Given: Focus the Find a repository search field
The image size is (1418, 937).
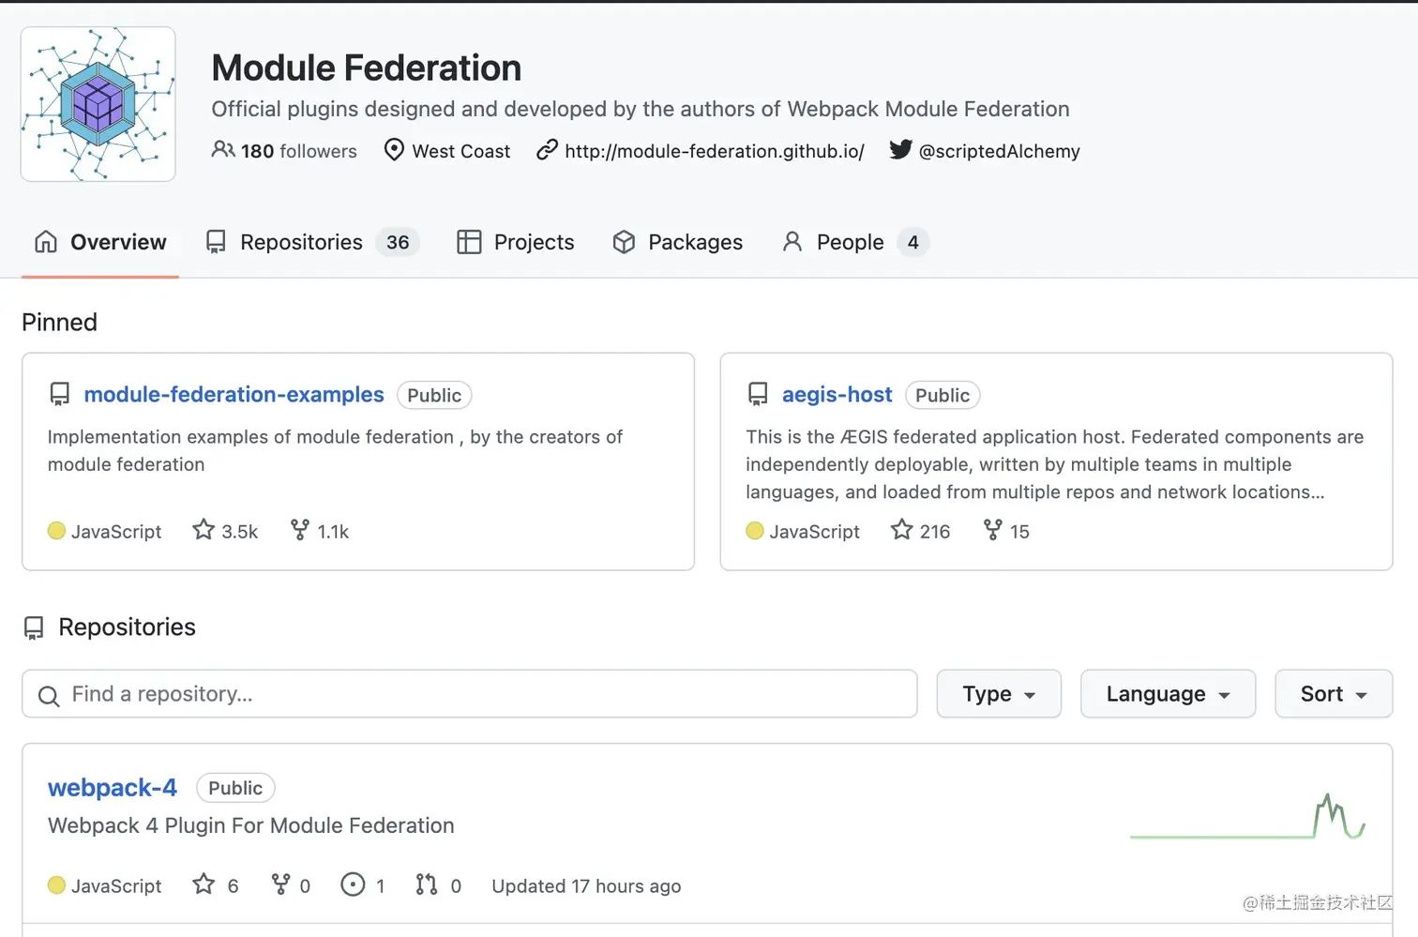Looking at the screenshot, I should point(469,694).
